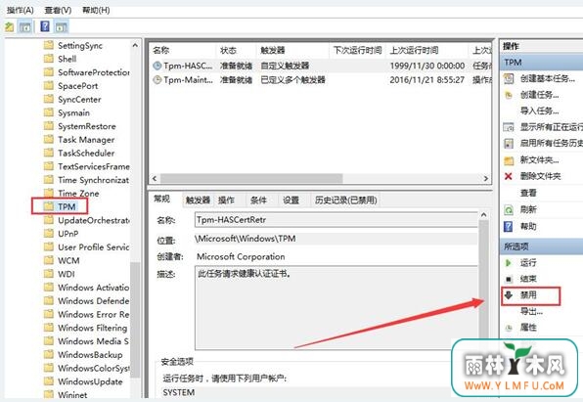Click the 属性 properties icon
Viewport: 583px width, 402px height.
pyautogui.click(x=509, y=328)
